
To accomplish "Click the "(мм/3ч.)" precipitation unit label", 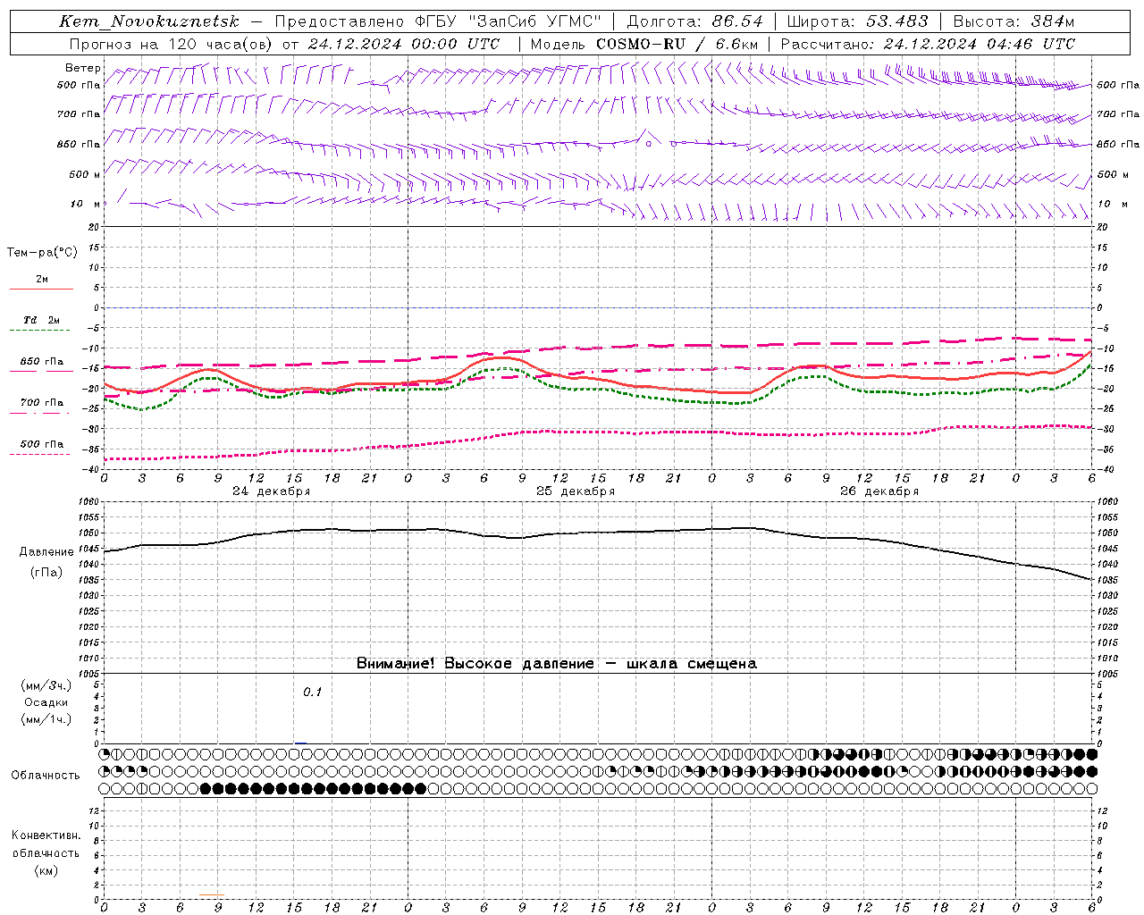I will (46, 685).
